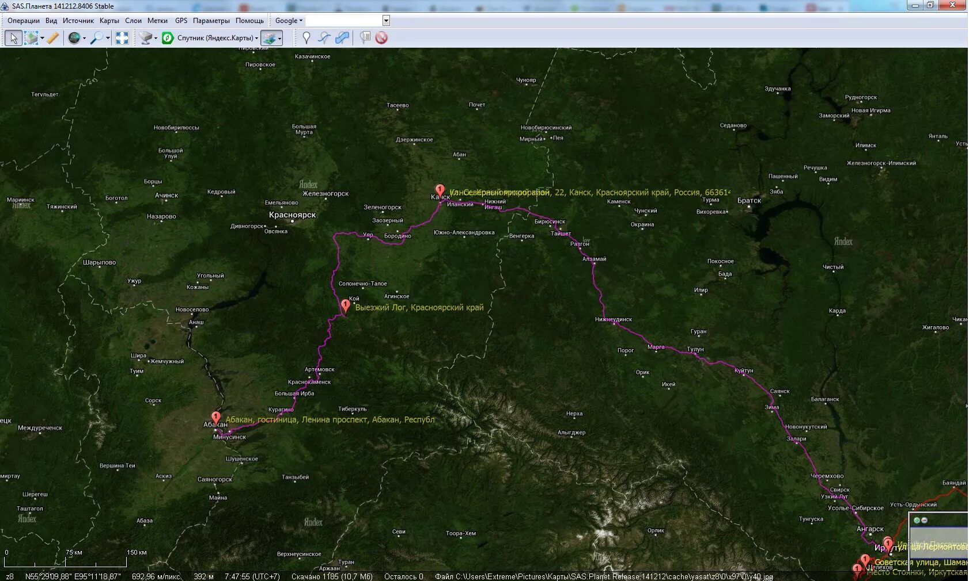Open dropdown arrow next to globe icon
Screen dimensions: 969x581
tap(84, 38)
